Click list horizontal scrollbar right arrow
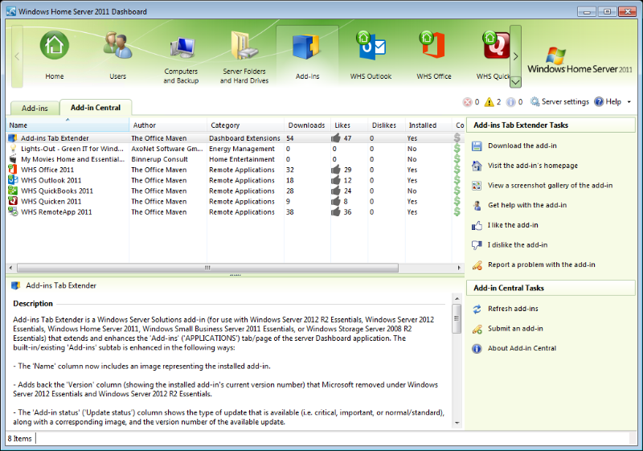 (459, 268)
